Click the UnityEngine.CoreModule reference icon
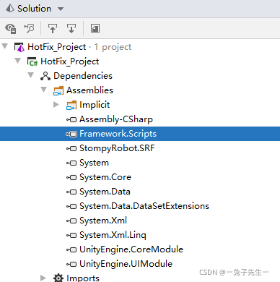The height and width of the screenshot is (282, 280). (71, 249)
